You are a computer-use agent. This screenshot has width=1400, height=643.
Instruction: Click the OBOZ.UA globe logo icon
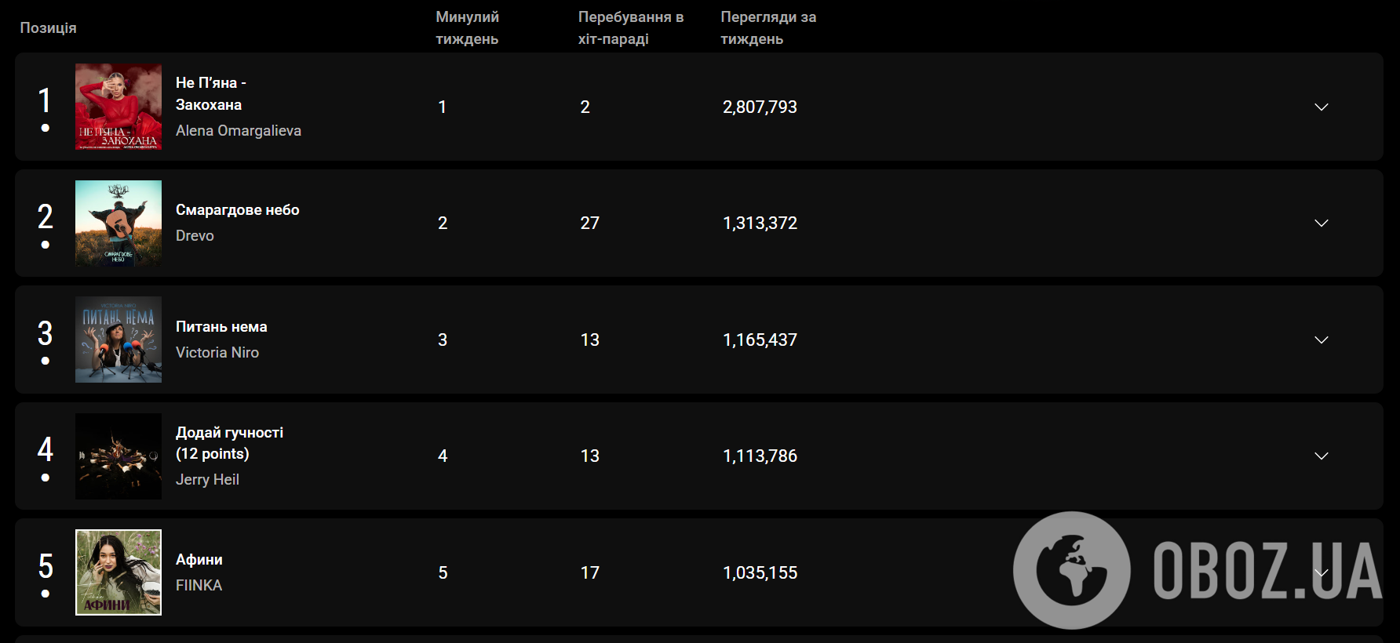(1071, 570)
